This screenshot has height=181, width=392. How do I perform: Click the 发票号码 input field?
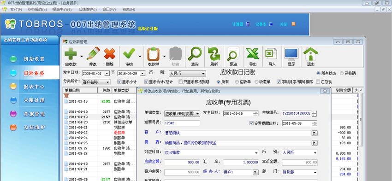pyautogui.click(x=182, y=123)
